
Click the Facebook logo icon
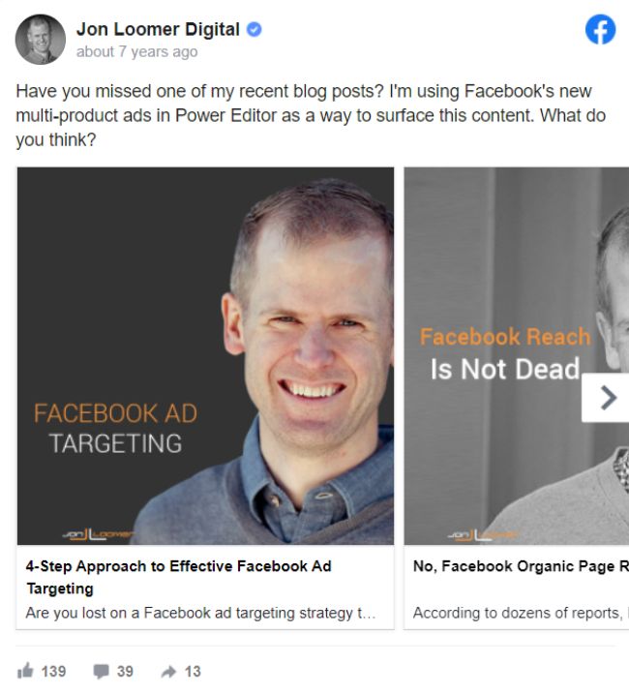coord(600,30)
